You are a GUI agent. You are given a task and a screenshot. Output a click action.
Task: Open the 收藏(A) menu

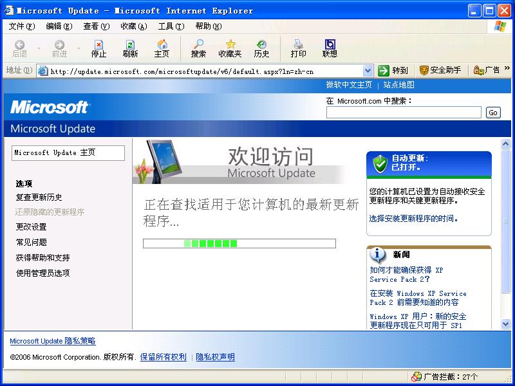pyautogui.click(x=134, y=26)
